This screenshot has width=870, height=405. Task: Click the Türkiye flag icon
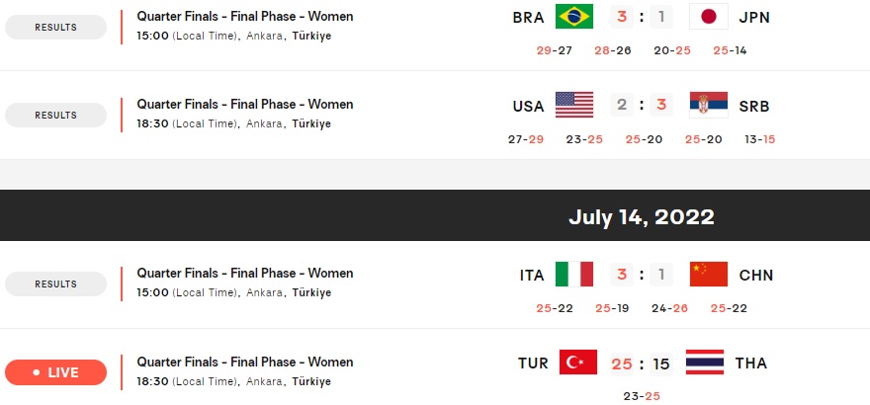point(578,363)
